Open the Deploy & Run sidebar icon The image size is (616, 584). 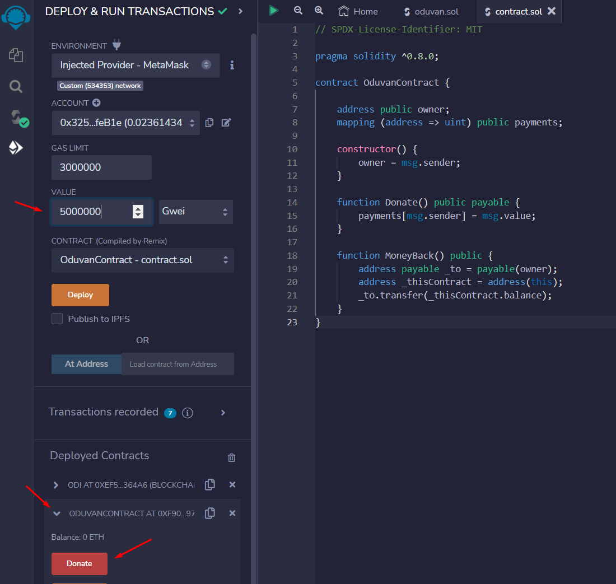tap(16, 148)
